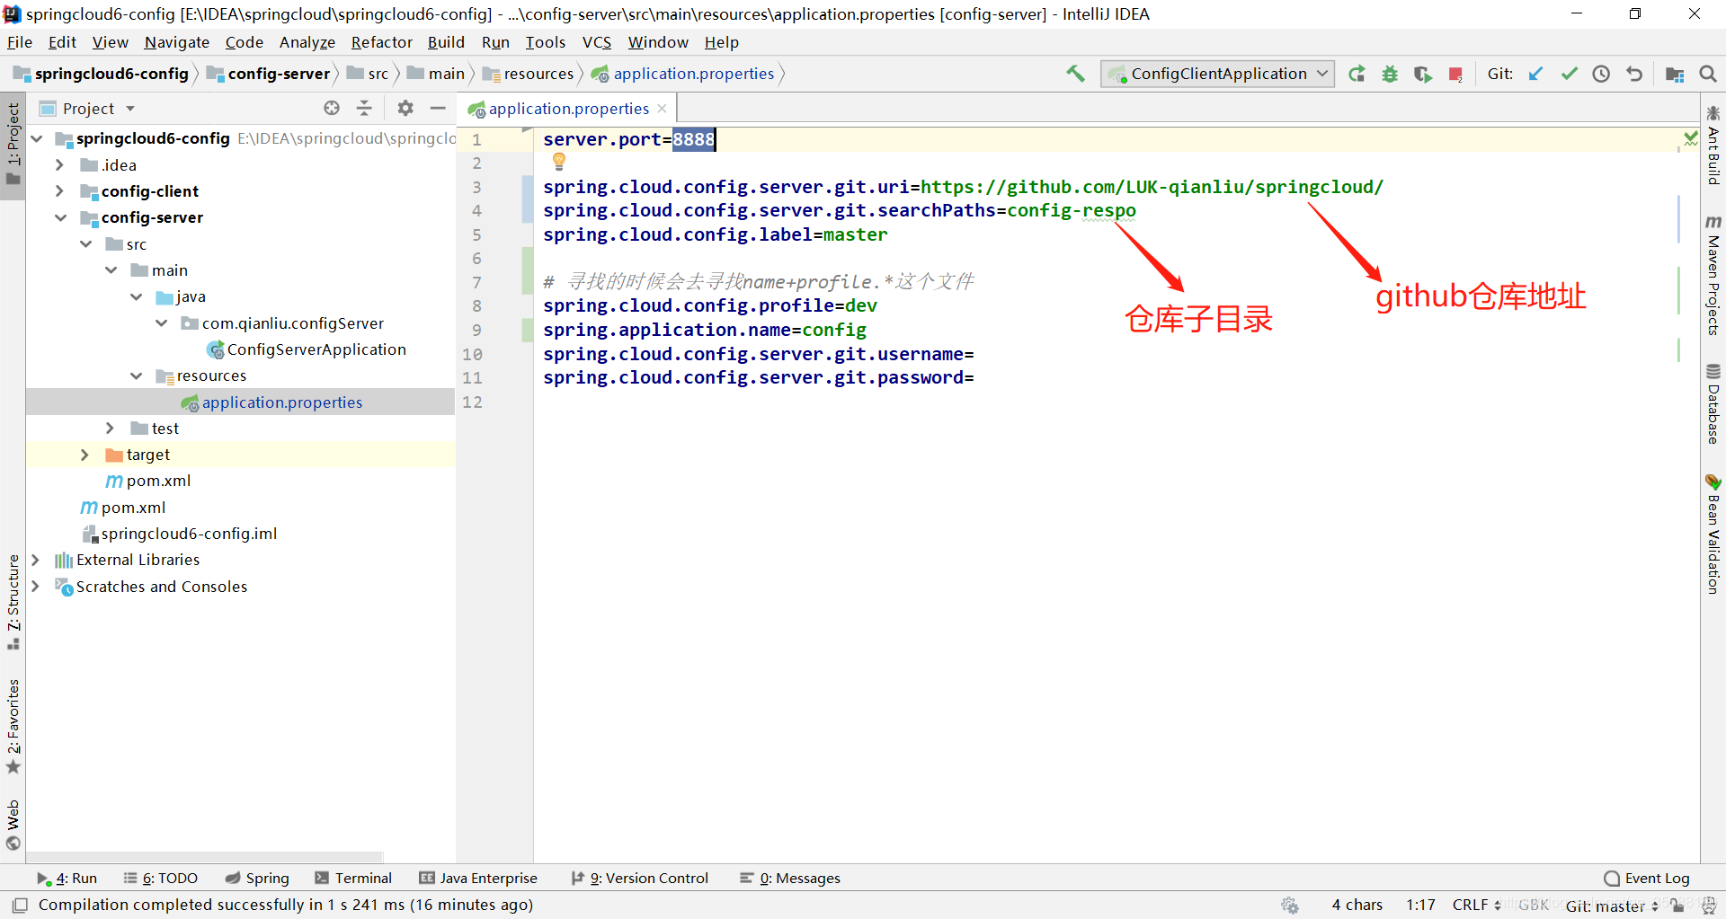Toggle the 2: Favorites tool window
This screenshot has width=1726, height=919.
click(x=13, y=726)
